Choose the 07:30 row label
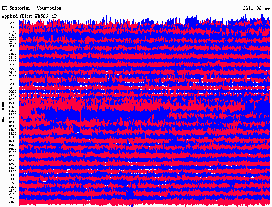The height and width of the screenshot is (207, 272). click(12, 80)
